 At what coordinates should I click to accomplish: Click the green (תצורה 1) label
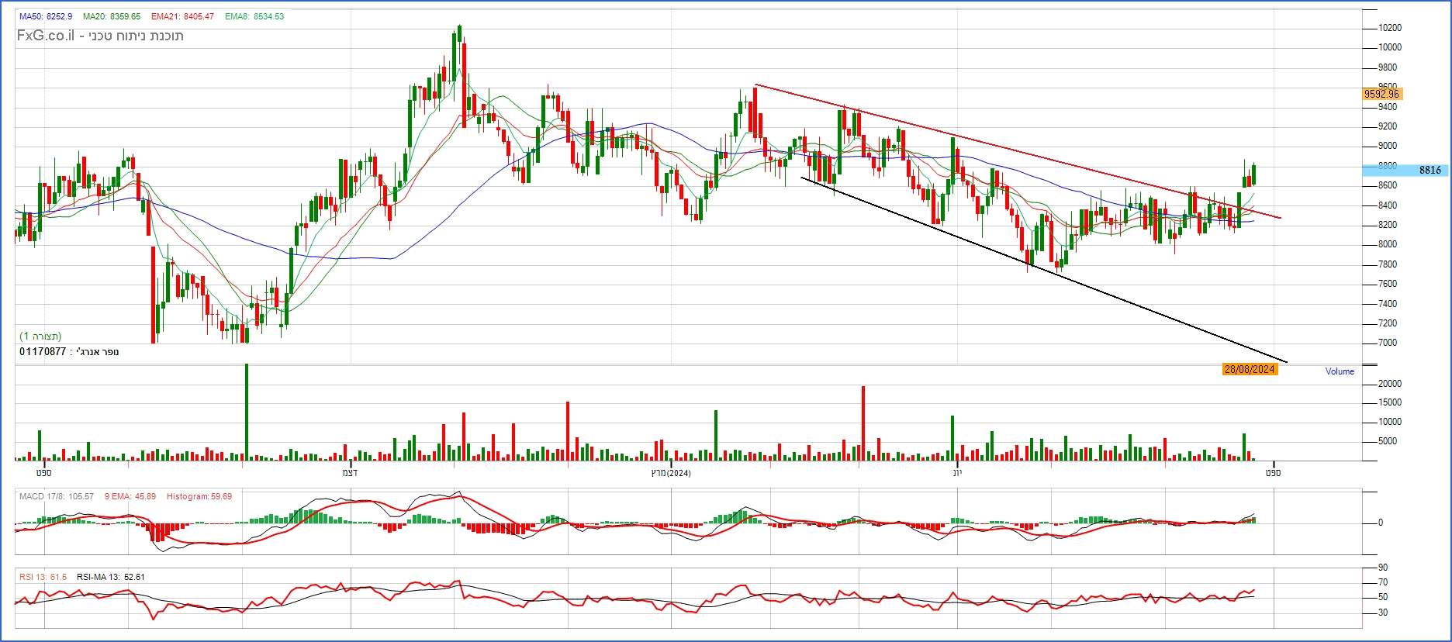pos(40,337)
